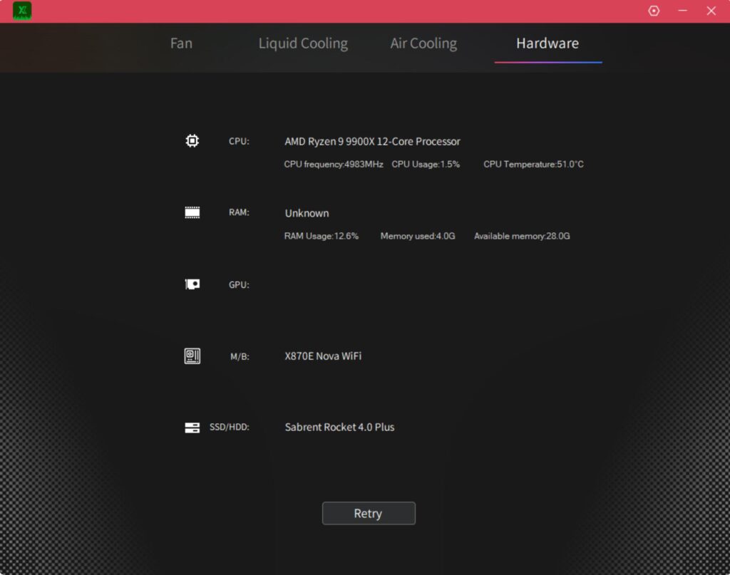The image size is (730, 575).
Task: Click Memory used 4.0G value
Action: click(418, 236)
